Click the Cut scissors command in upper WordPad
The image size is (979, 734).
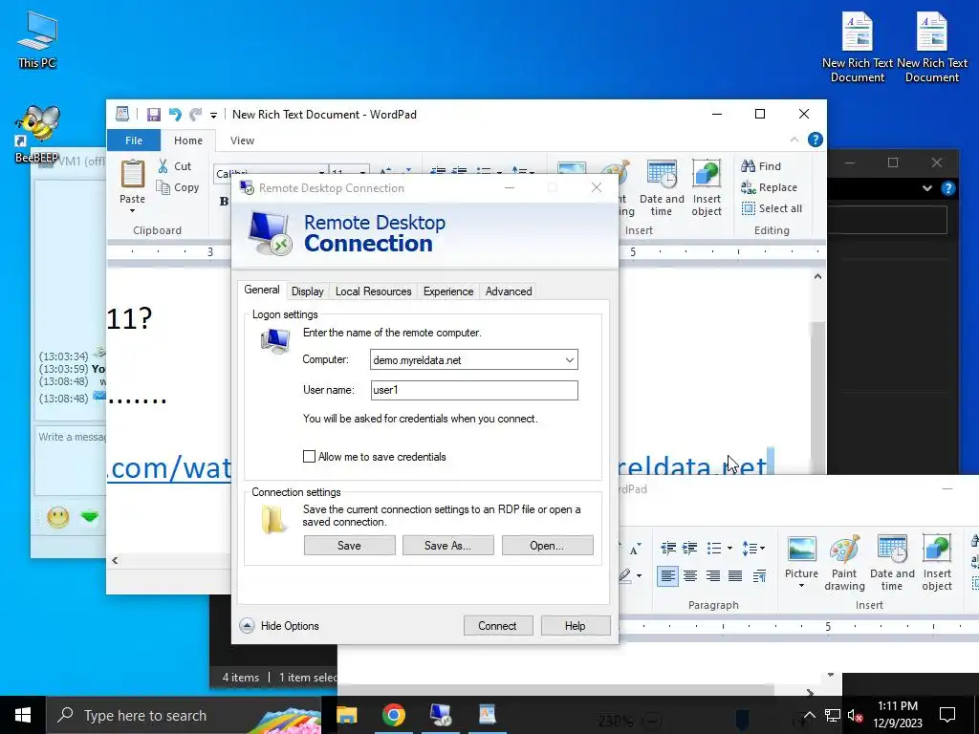[175, 166]
